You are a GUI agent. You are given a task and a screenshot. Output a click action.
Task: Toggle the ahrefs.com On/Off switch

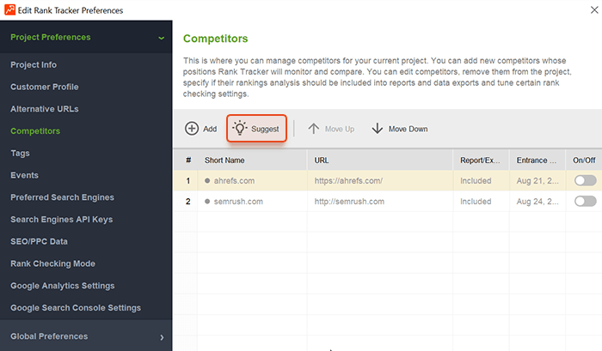point(585,180)
